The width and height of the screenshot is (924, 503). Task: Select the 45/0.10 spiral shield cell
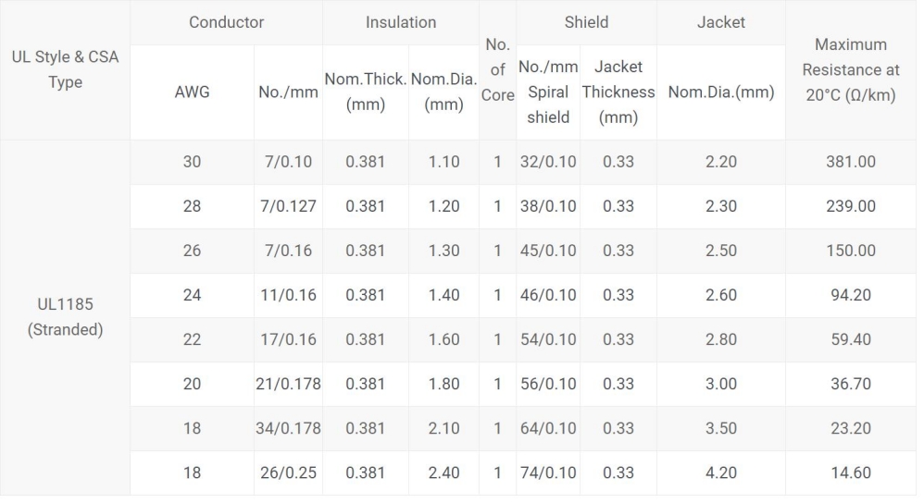(547, 251)
